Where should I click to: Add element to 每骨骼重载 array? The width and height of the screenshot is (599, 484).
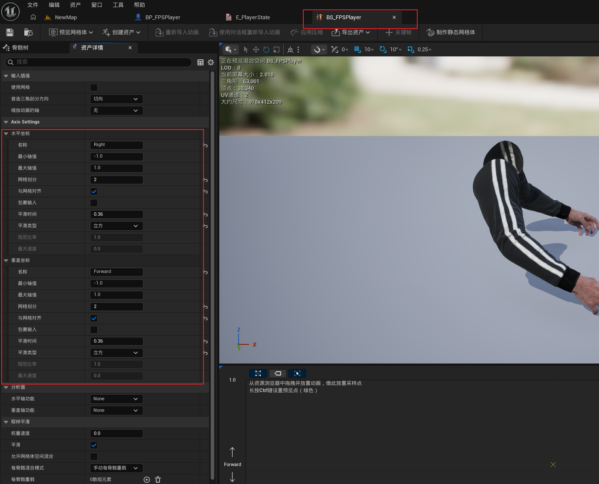147,480
